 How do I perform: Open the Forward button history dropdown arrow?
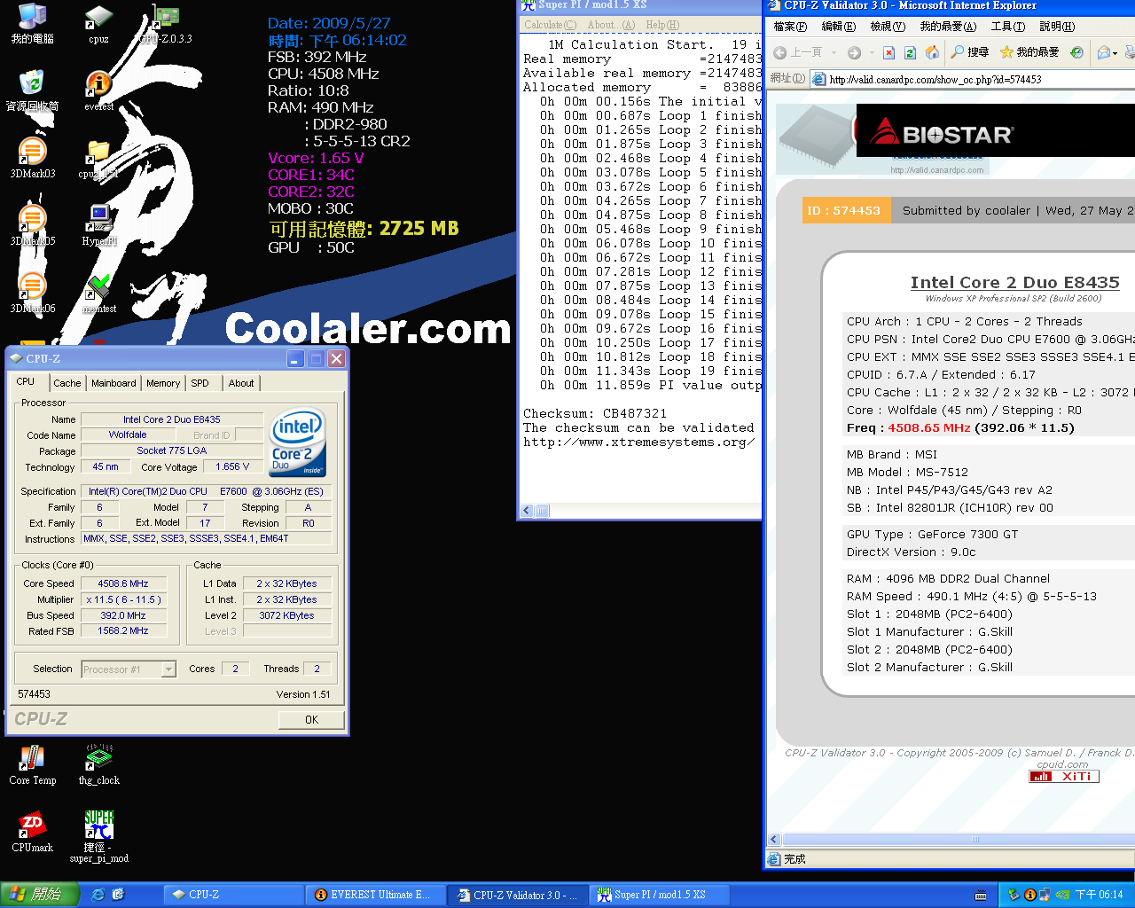[x=871, y=52]
